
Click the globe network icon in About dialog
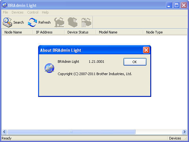tap(49, 68)
